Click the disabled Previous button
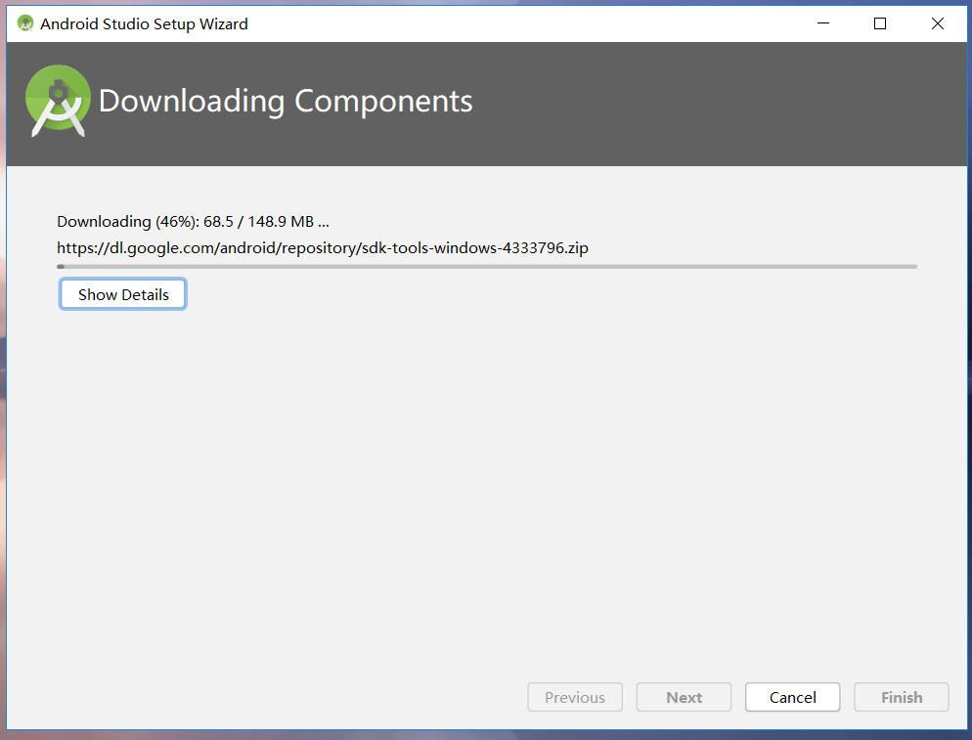Screen dimensions: 972x740 click(575, 697)
